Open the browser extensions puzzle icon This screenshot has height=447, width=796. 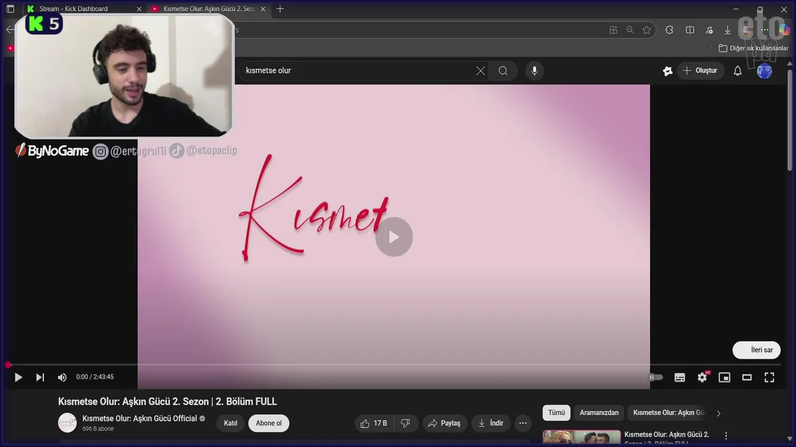pos(669,30)
